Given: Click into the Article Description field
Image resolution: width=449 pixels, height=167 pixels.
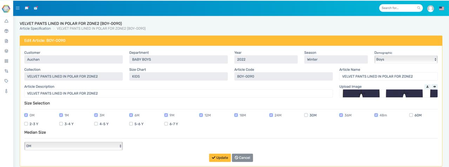Looking at the screenshot, I should (x=178, y=93).
